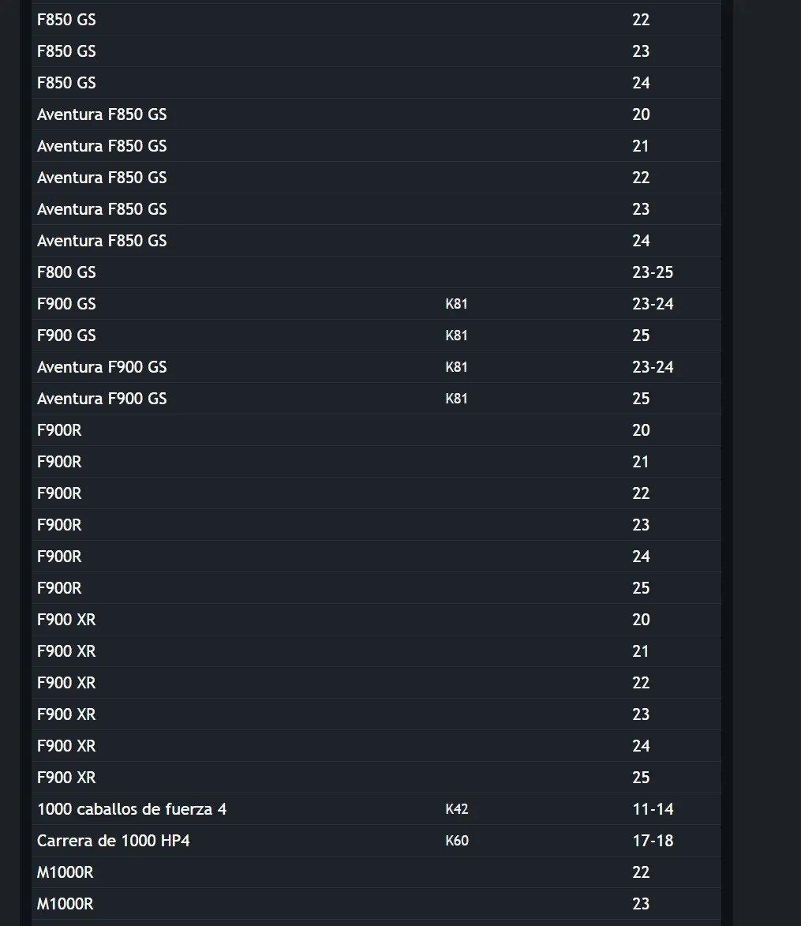Click the M1000R year 22 row

(x=376, y=872)
